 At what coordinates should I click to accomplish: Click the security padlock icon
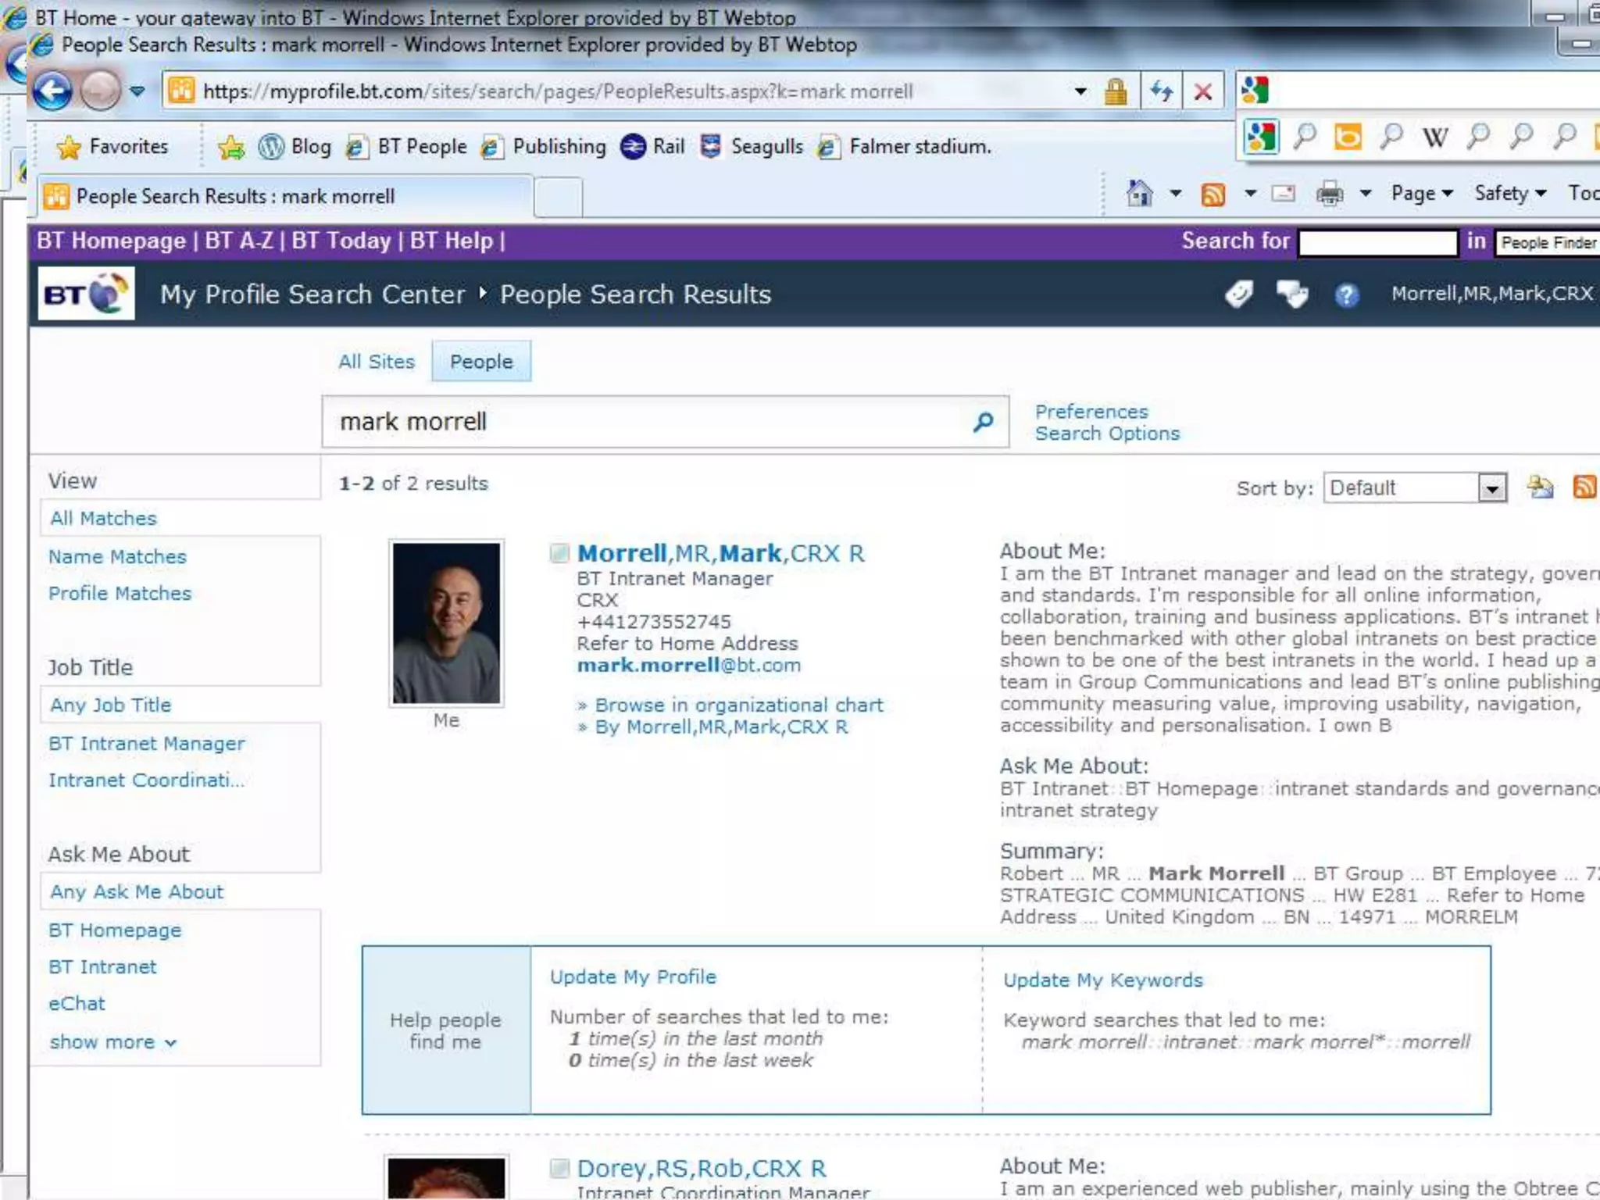1116,91
